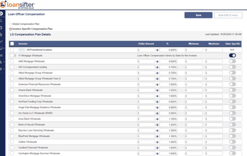Viewport: 247px width, 156px height.
Task: Open the settings gear icon in the sidebar
Action: coord(1,69)
